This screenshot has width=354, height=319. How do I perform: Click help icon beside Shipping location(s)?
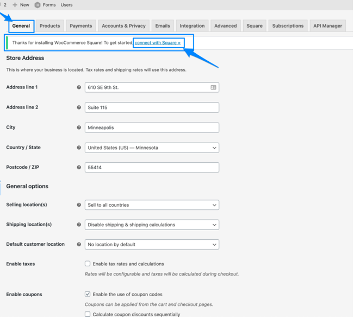[x=79, y=225]
